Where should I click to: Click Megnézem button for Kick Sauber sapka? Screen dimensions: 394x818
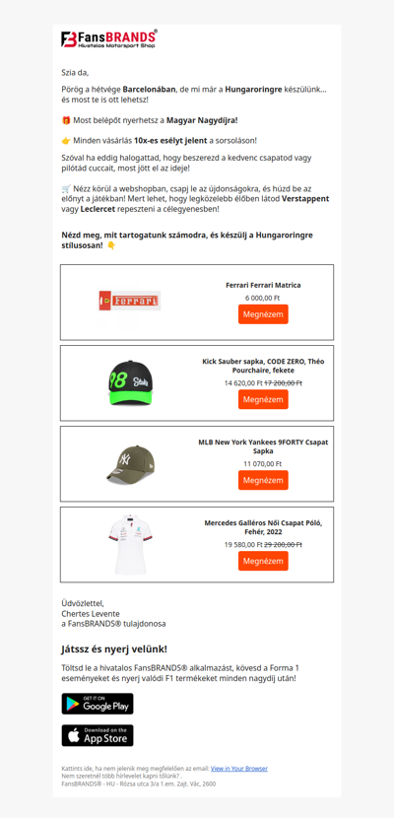(263, 399)
